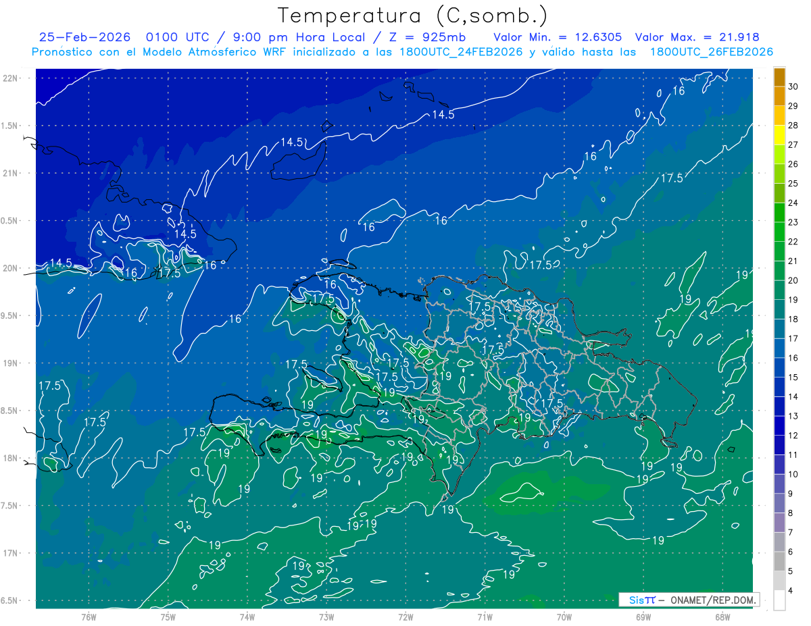Image resolution: width=811 pixels, height=626 pixels.
Task: Click the '71W' longitude axis label
Action: [485, 617]
